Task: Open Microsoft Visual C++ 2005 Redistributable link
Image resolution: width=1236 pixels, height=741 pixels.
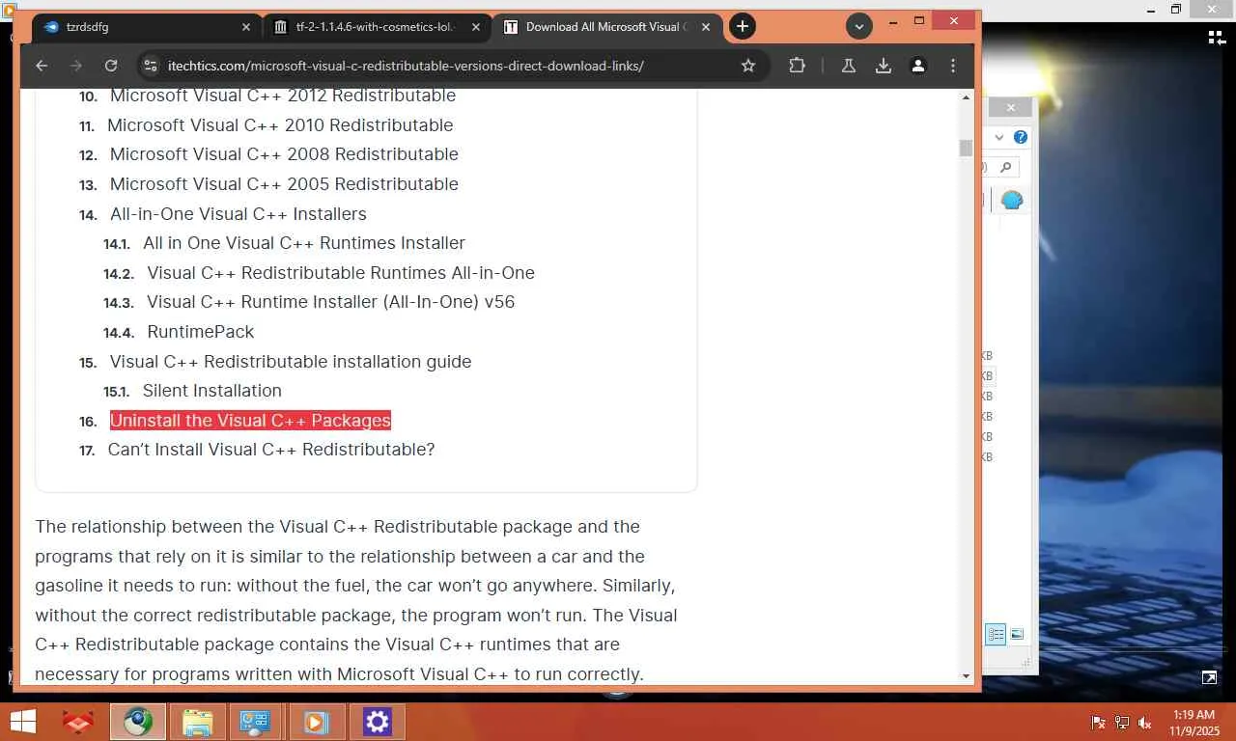Action: 284,184
